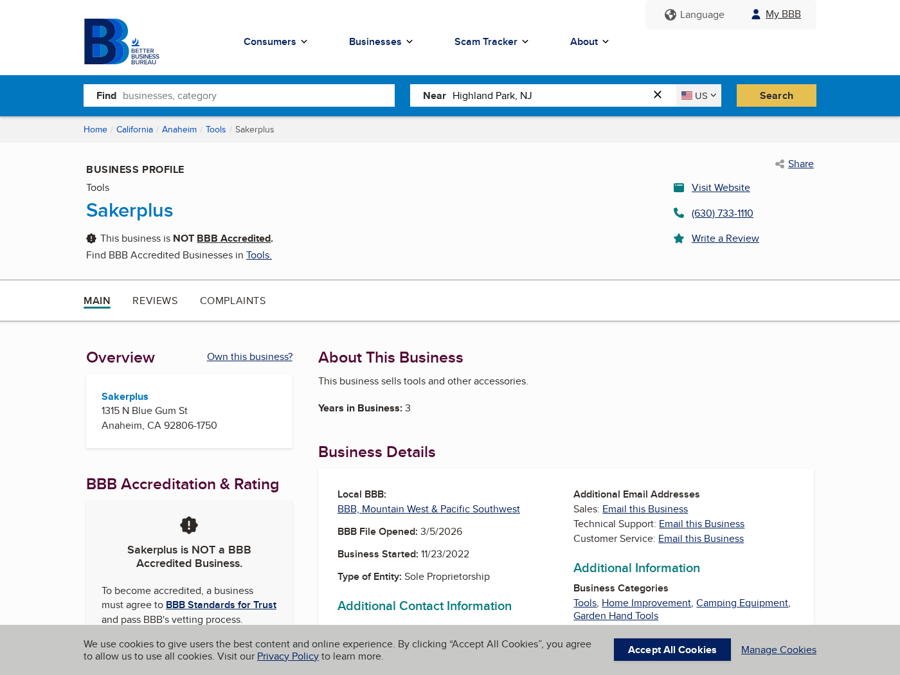Click Write a Review link
Image resolution: width=900 pixels, height=675 pixels.
pos(725,239)
